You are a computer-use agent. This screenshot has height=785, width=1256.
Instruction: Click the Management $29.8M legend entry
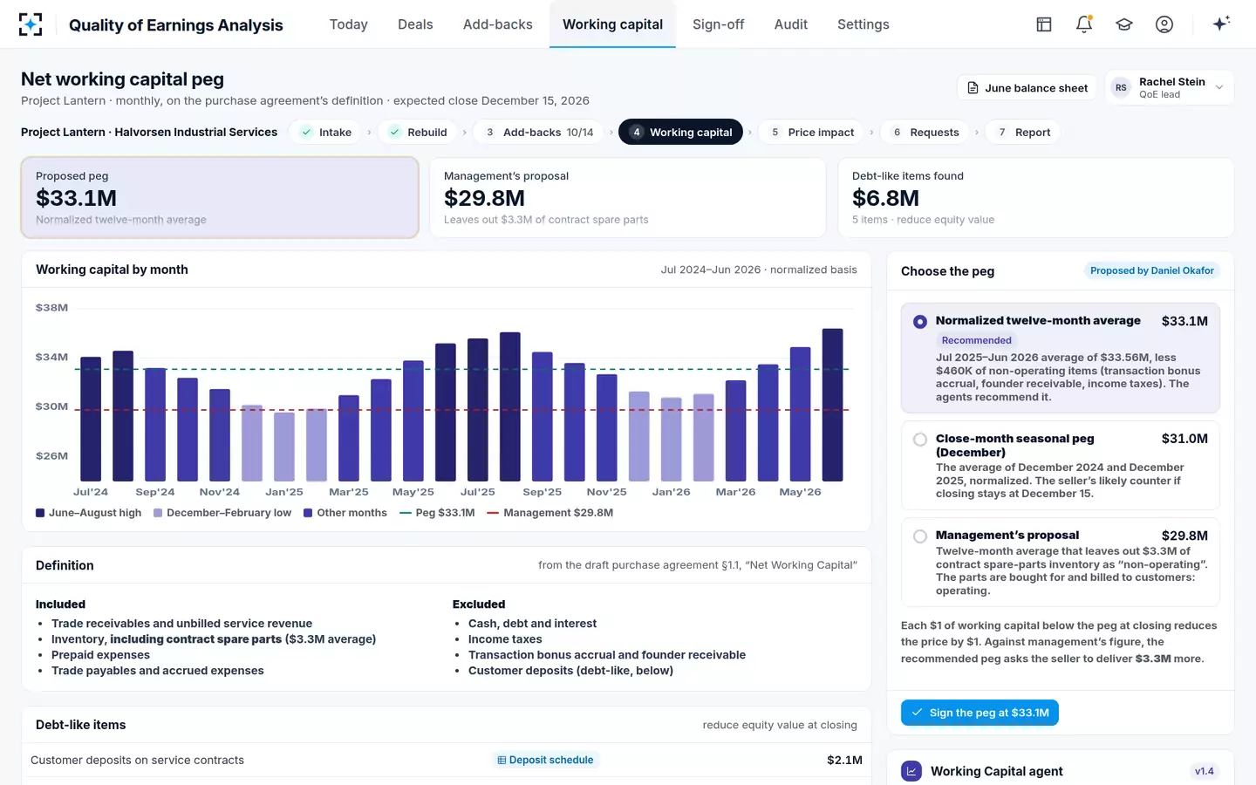pyautogui.click(x=550, y=513)
